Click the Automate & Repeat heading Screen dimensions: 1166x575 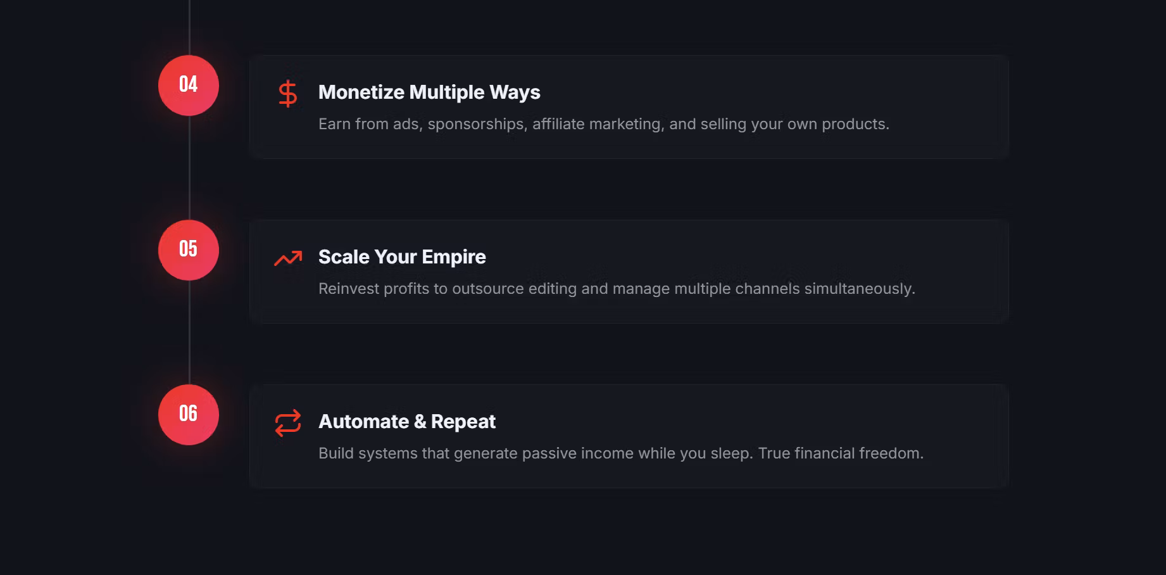point(407,422)
